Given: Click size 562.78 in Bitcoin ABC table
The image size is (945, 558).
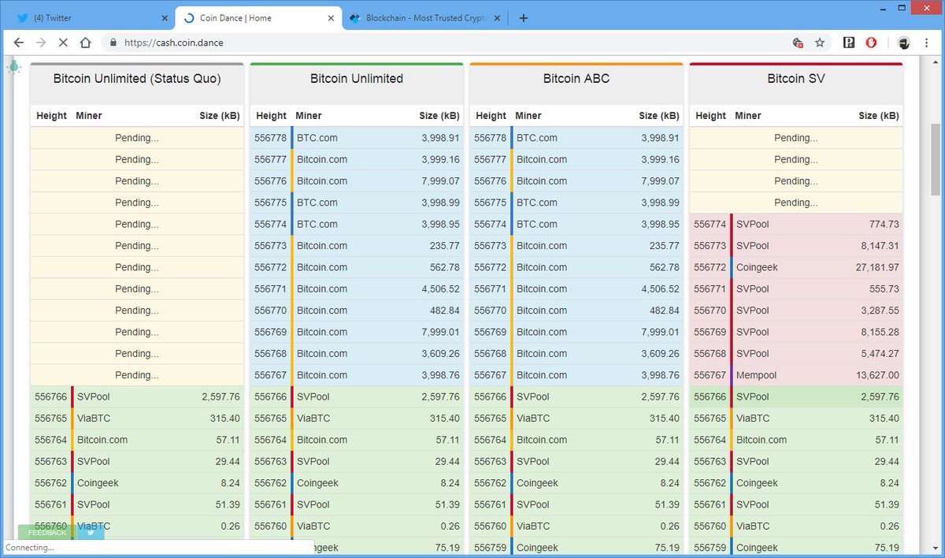Looking at the screenshot, I should point(665,267).
